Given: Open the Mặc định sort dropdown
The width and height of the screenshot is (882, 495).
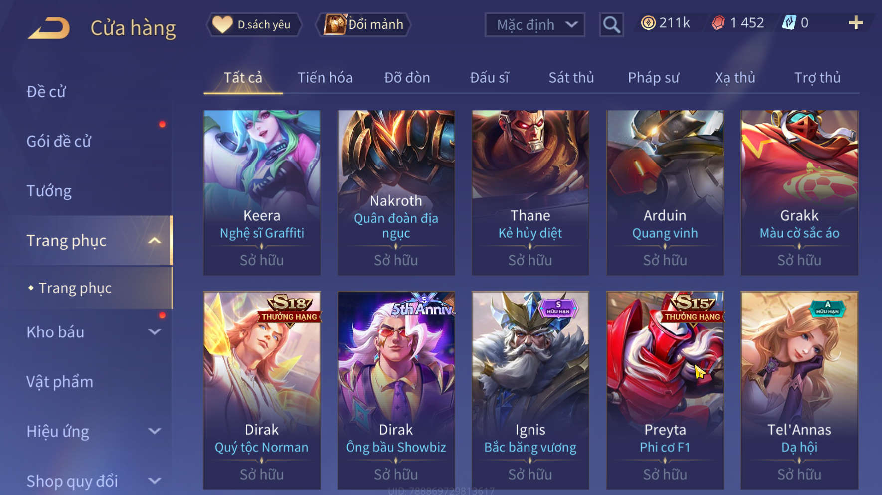Looking at the screenshot, I should click(x=535, y=24).
